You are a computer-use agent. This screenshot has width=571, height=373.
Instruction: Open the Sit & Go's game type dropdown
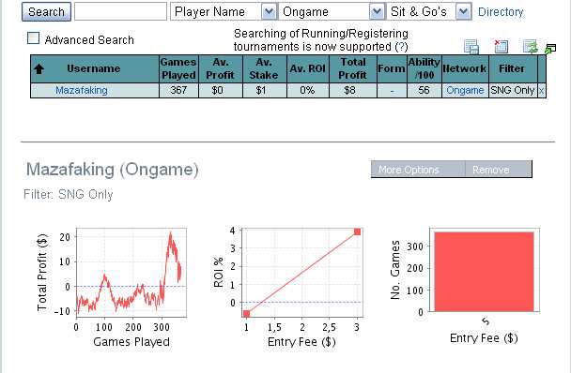pyautogui.click(x=464, y=11)
